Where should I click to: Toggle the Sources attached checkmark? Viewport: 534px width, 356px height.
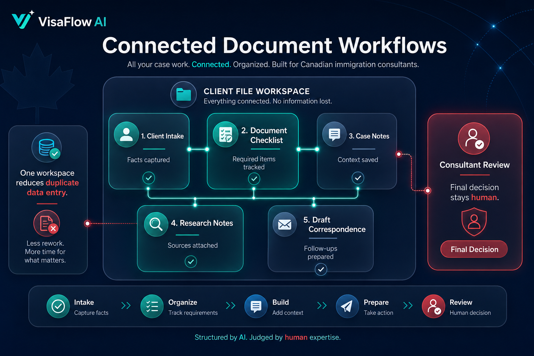[x=191, y=261]
